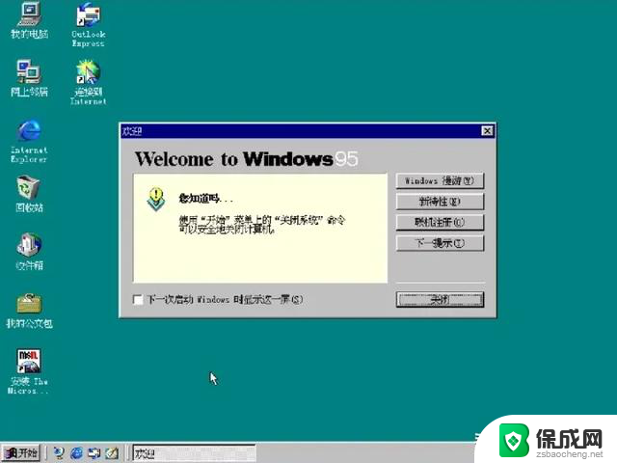Viewport: 617px width, 463px height.
Task: Select the Network Neighborhood desktop icon
Action: pos(29,78)
